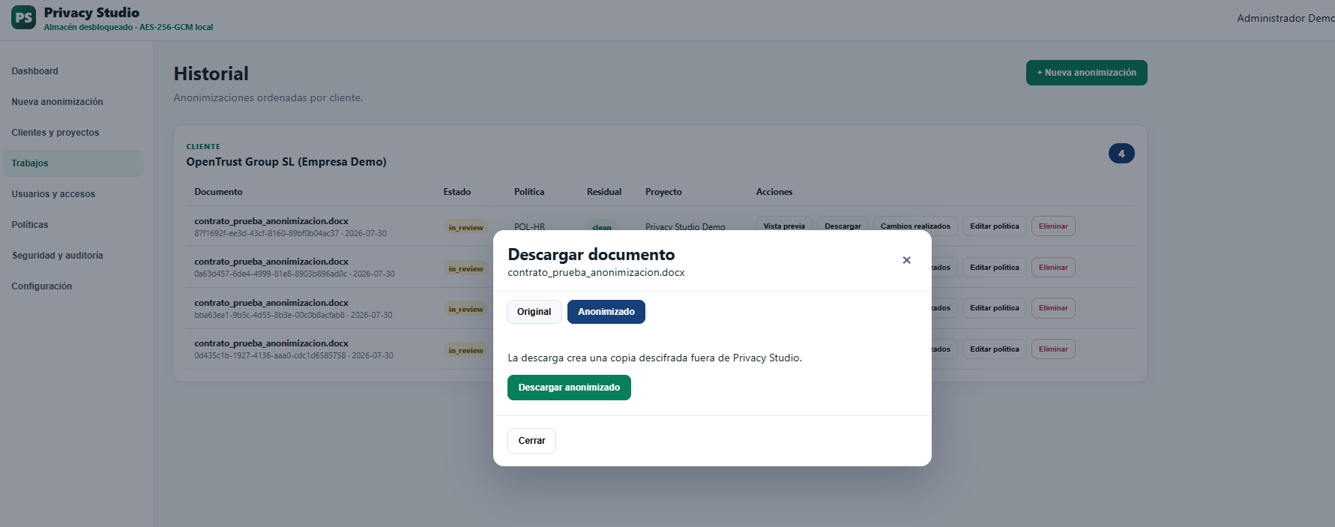Click the POL-HR policy cell
The image size is (1335, 527).
point(529,226)
